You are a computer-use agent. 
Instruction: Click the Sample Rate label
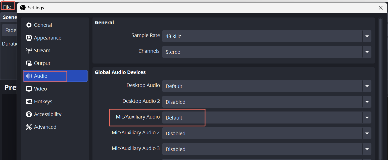point(145,35)
